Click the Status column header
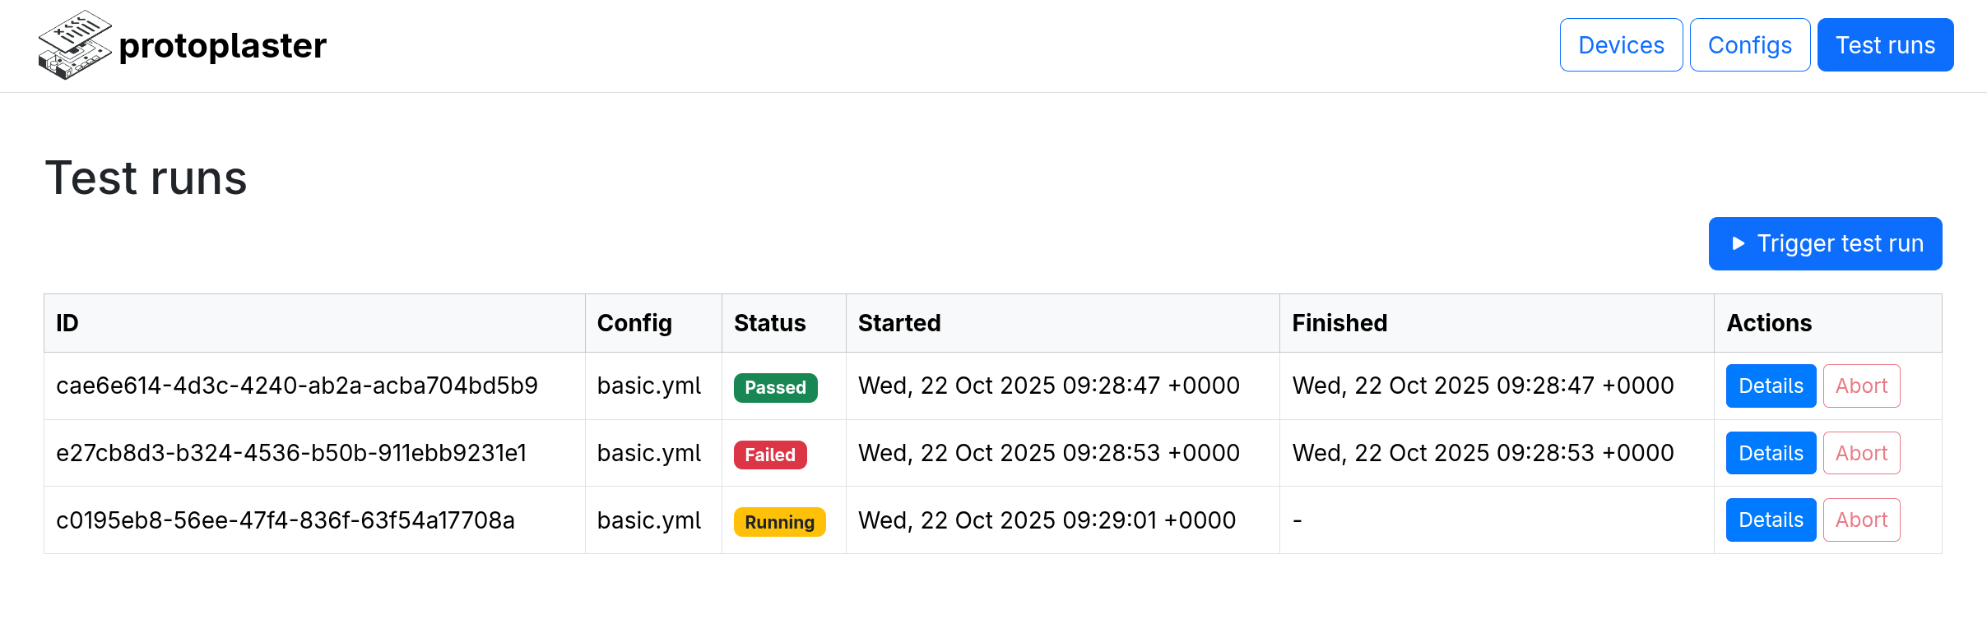This screenshot has height=642, width=1987. pos(769,323)
